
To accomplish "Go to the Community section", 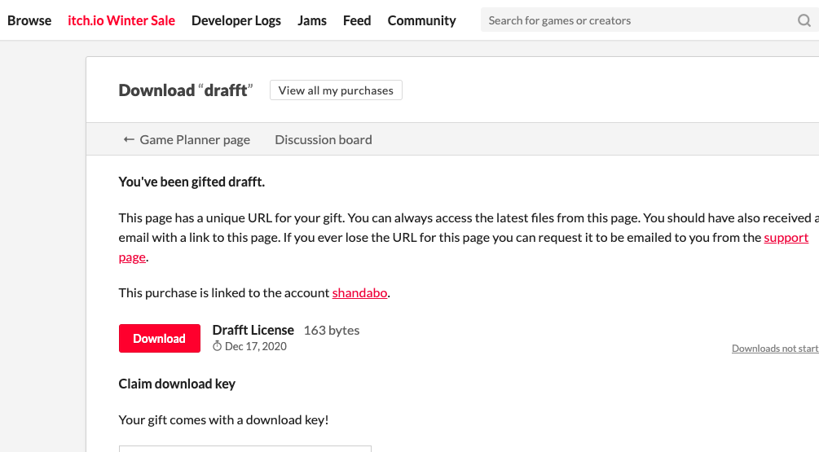I will tap(422, 20).
